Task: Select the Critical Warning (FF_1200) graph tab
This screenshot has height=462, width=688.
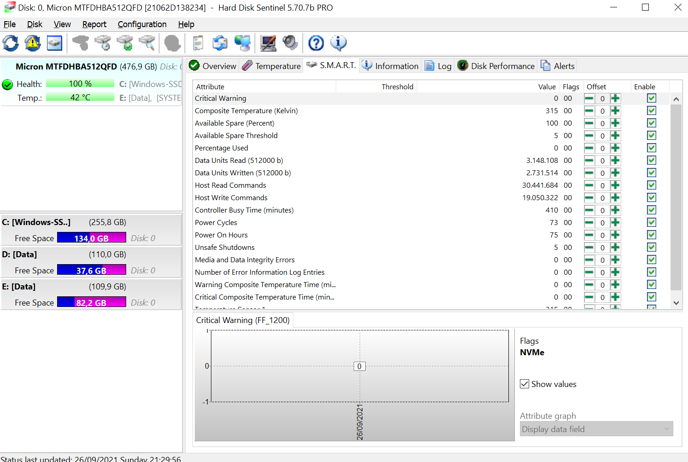Action: click(243, 320)
